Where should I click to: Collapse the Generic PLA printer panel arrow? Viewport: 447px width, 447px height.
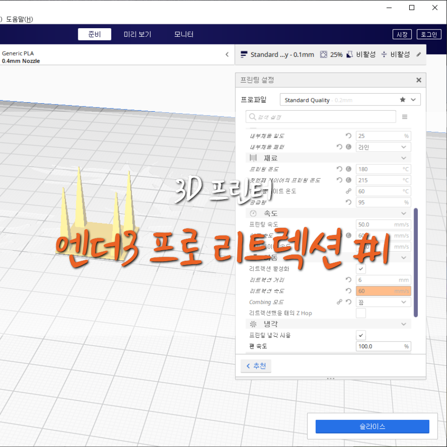227,54
